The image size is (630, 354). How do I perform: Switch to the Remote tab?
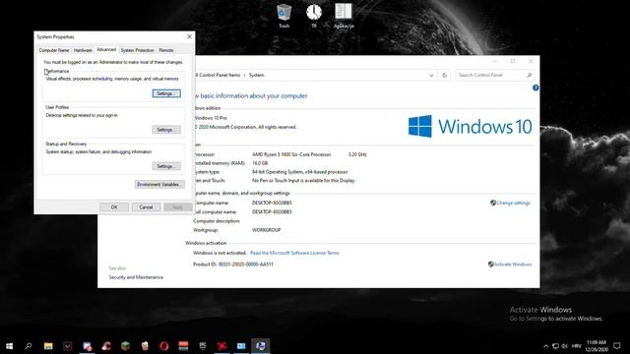tap(166, 50)
